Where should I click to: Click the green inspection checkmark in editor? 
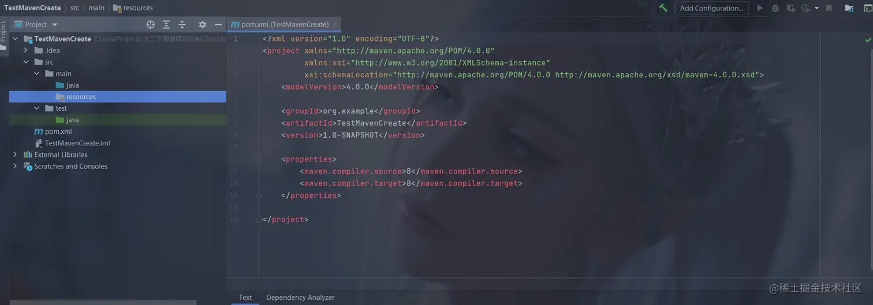pyautogui.click(x=868, y=40)
